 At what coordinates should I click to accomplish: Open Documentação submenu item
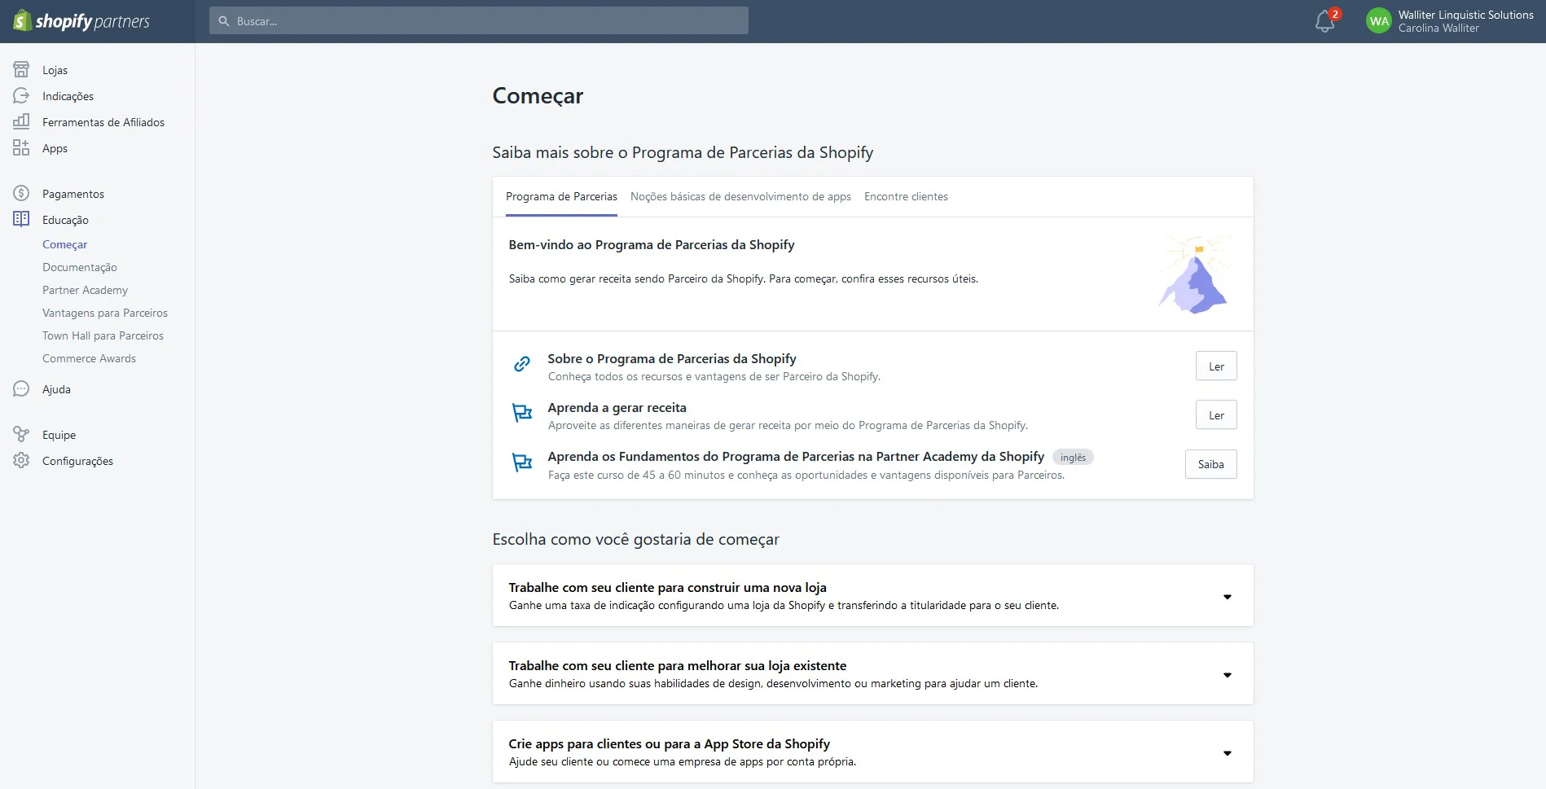tap(80, 267)
